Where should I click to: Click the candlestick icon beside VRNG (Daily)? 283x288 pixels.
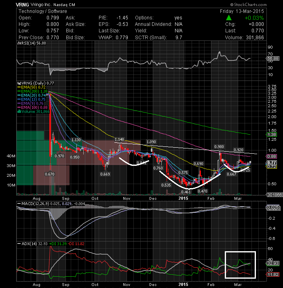click(19, 83)
